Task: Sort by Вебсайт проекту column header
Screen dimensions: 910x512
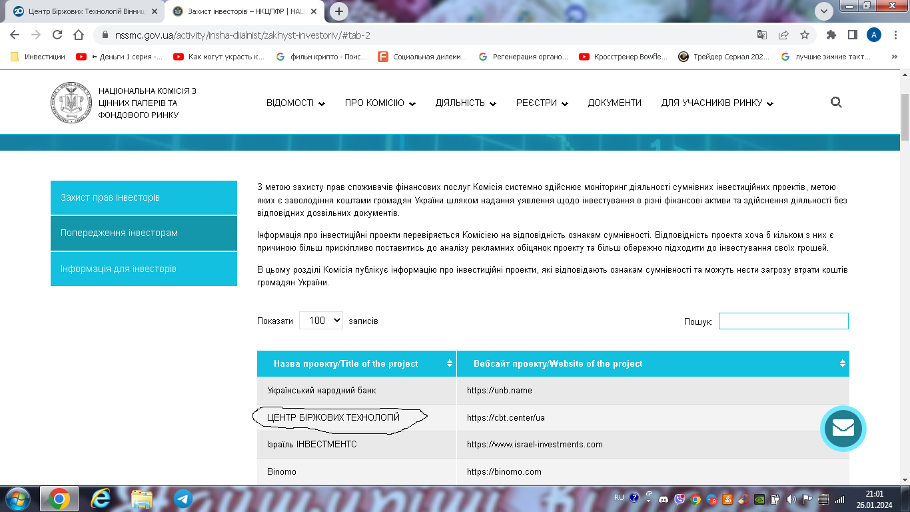Action: pyautogui.click(x=654, y=364)
